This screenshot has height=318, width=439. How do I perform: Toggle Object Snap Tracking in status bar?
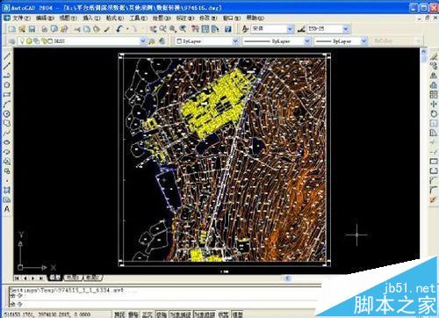pyautogui.click(x=205, y=314)
